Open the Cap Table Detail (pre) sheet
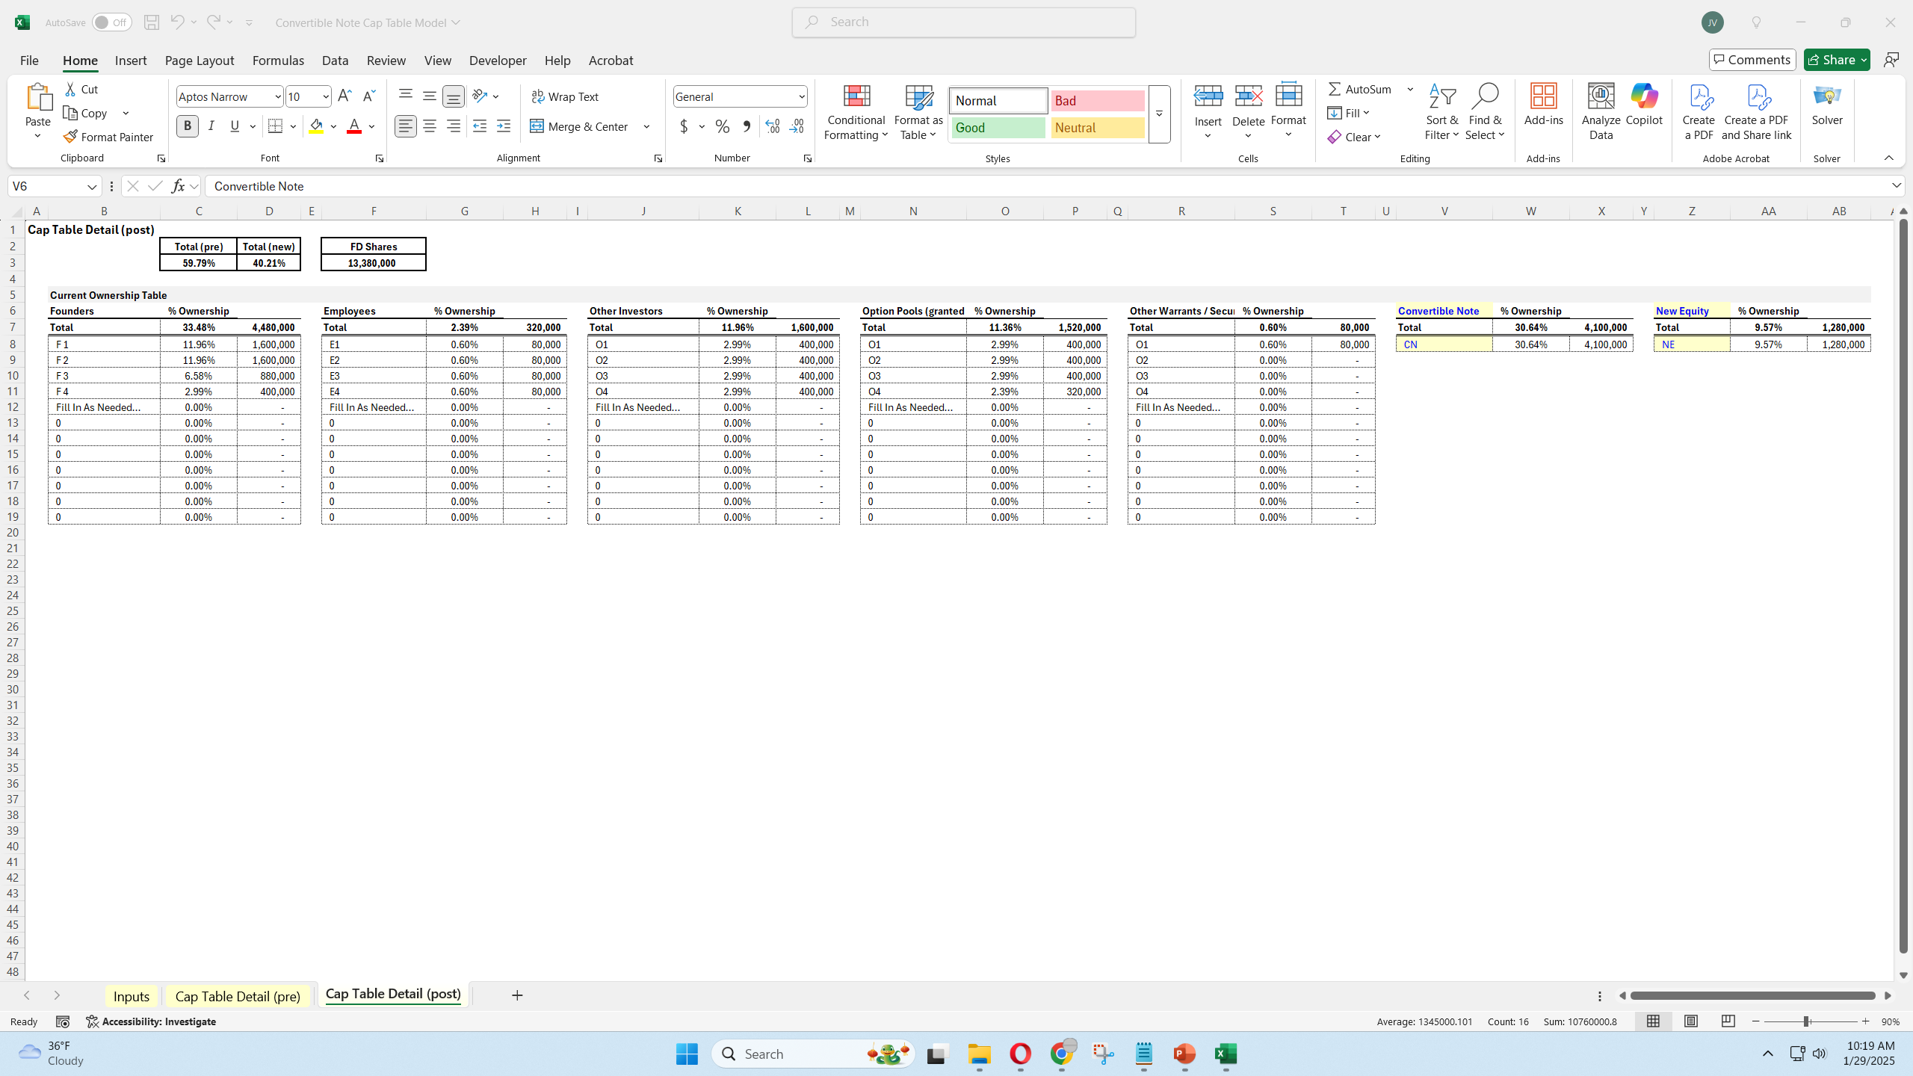Image resolution: width=1913 pixels, height=1076 pixels. coord(238,996)
